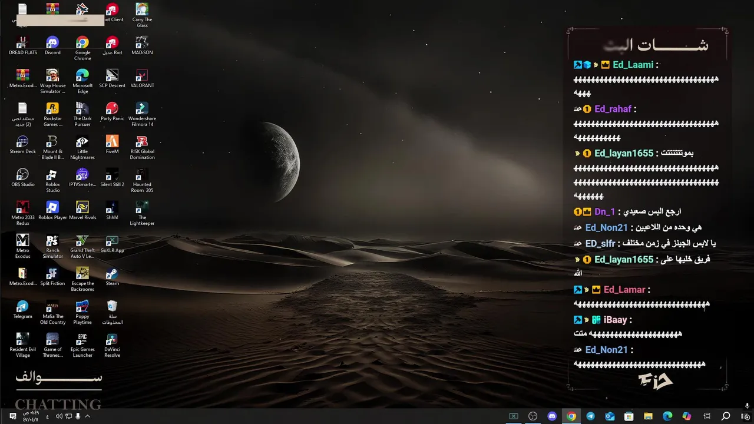Select Grand Theft Auto V shortcut

(82, 246)
